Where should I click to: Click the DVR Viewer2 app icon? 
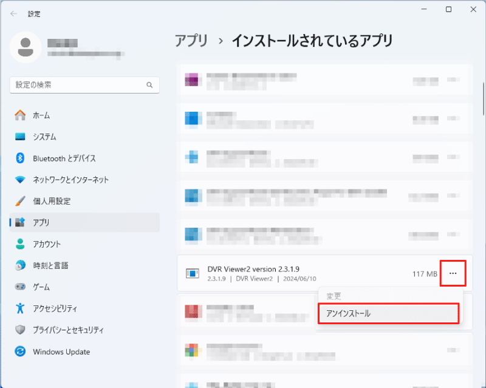192,274
